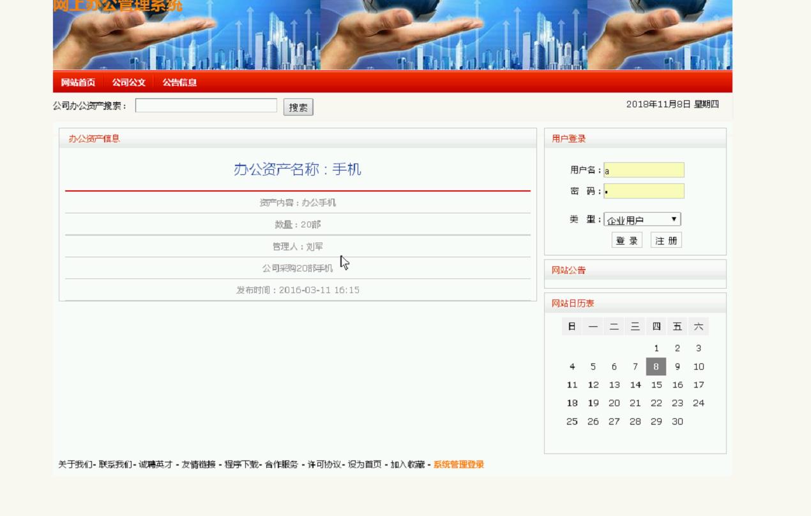Click the 公司办公资产搜索 search input field

point(206,105)
